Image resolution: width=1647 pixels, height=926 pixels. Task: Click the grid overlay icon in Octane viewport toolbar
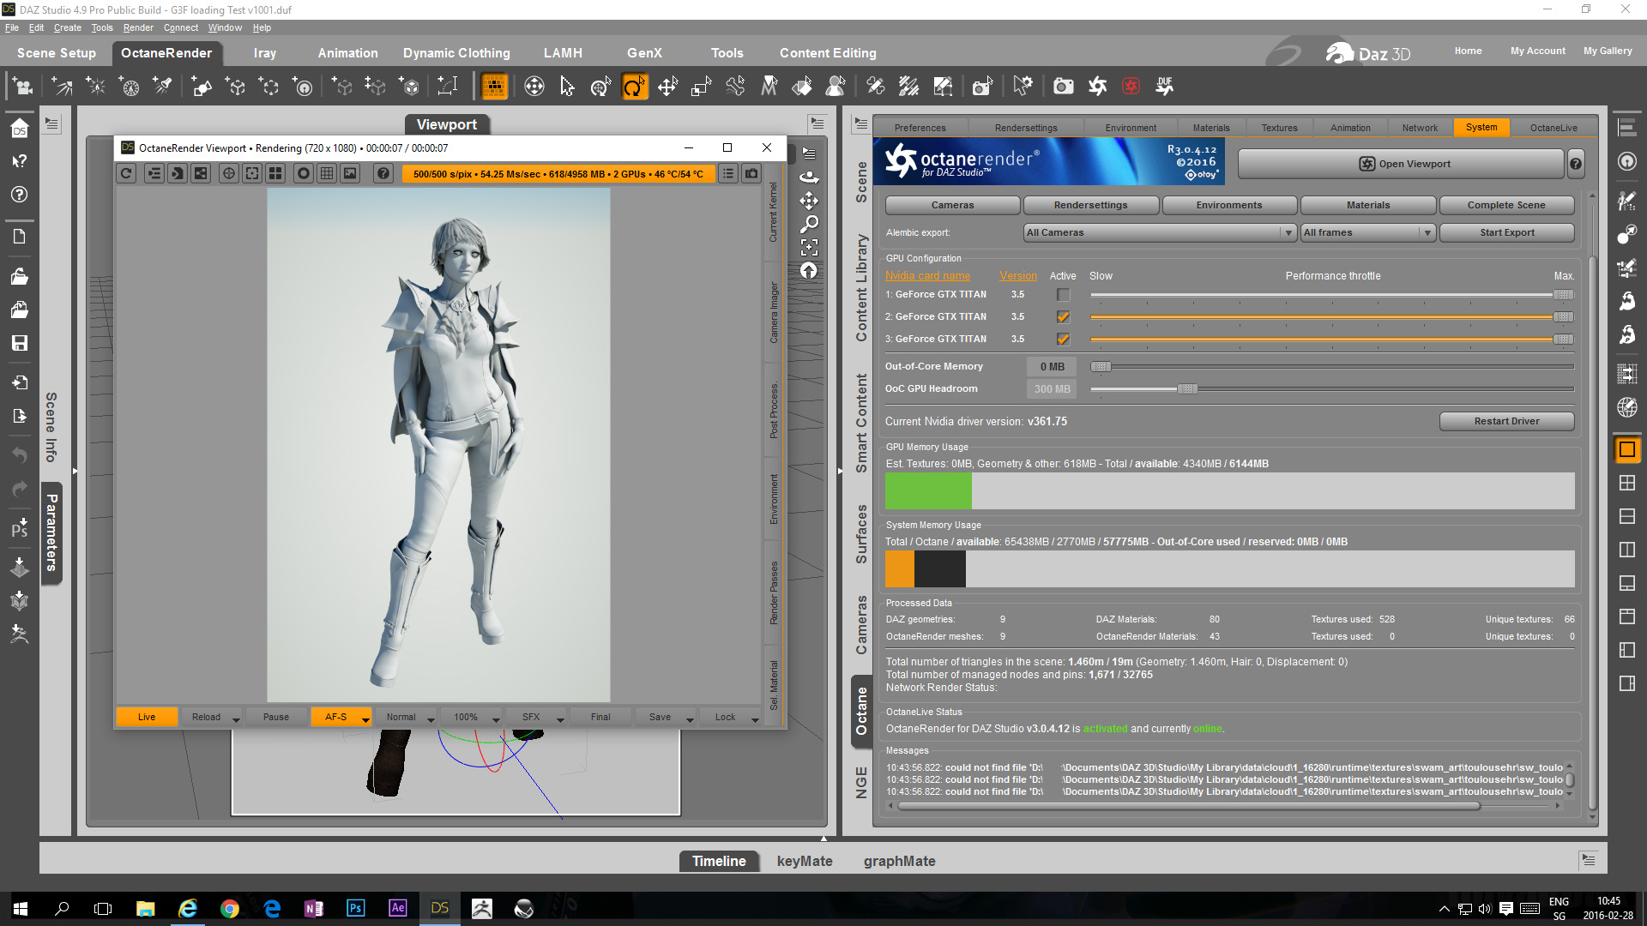[327, 173]
